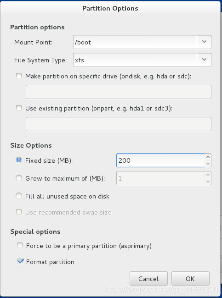This screenshot has height=298, width=222.
Task: Select Fill all unused space on disk
Action: click(19, 196)
